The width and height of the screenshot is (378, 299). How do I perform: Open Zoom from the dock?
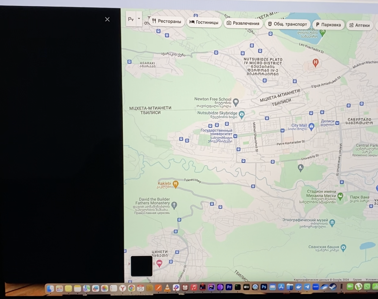pos(316,287)
